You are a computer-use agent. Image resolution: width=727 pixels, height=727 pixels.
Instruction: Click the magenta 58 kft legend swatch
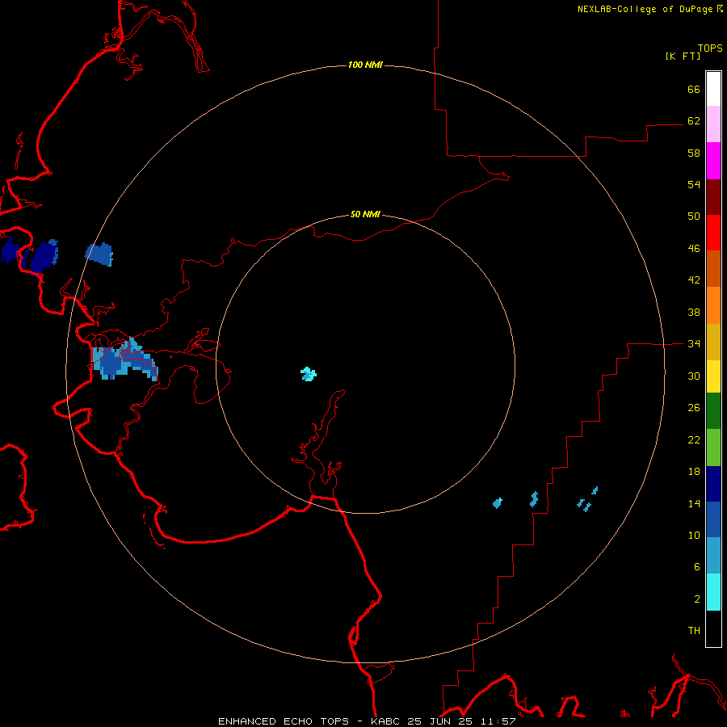(x=713, y=161)
